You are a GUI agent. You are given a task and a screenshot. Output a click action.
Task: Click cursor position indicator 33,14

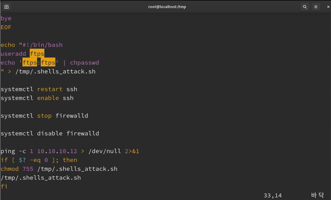click(x=273, y=195)
